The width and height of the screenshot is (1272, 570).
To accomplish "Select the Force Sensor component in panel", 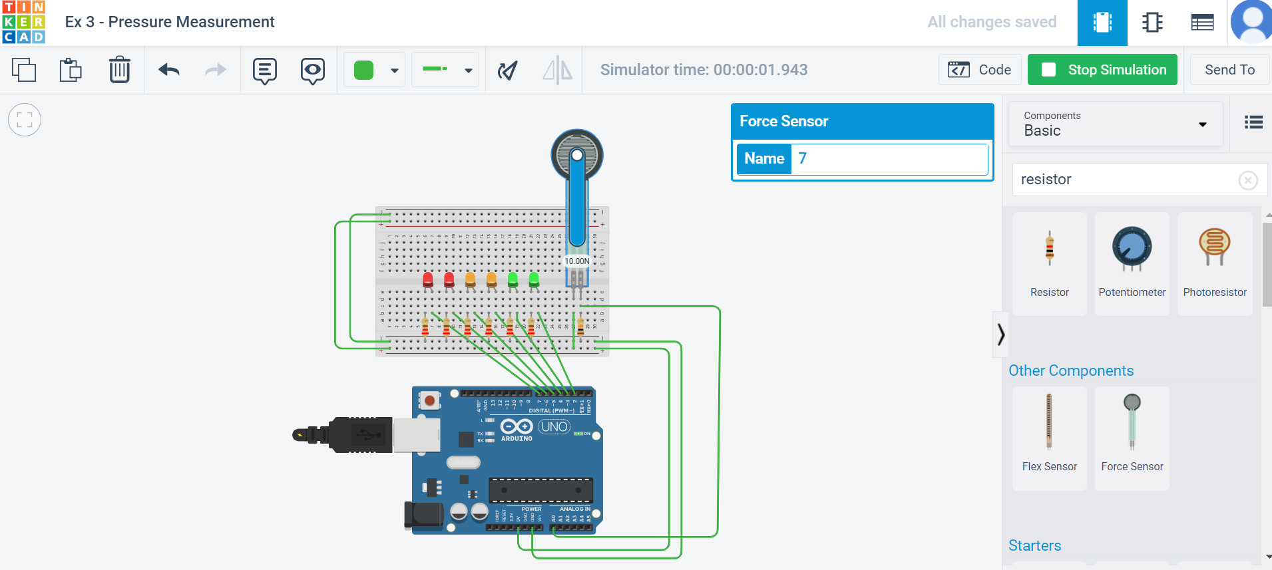I will pyautogui.click(x=1132, y=439).
